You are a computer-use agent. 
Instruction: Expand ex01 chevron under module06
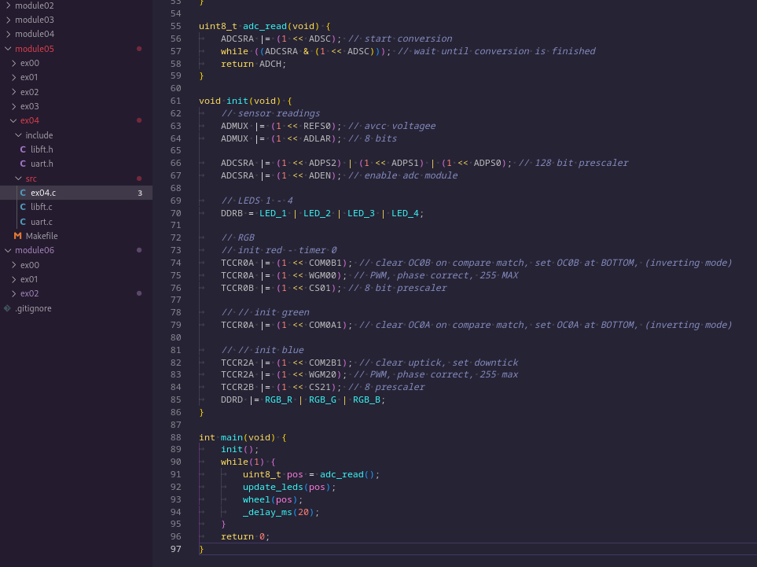tap(13, 279)
